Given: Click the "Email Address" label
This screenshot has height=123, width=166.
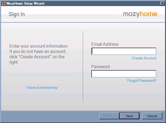Looking at the screenshot, I should click(x=105, y=44).
